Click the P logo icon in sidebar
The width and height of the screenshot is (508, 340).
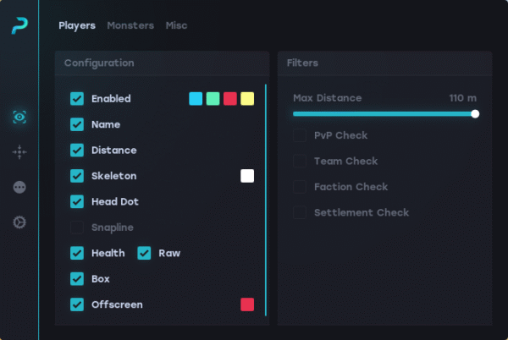[19, 25]
